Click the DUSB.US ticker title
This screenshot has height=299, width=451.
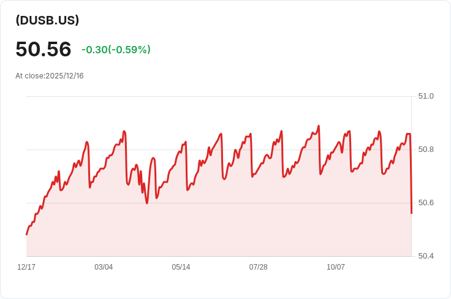47,20
